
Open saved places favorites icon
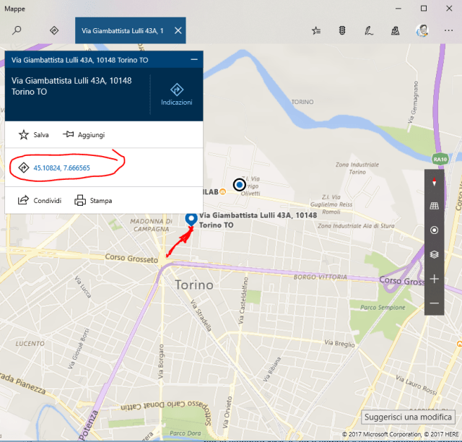click(x=316, y=30)
